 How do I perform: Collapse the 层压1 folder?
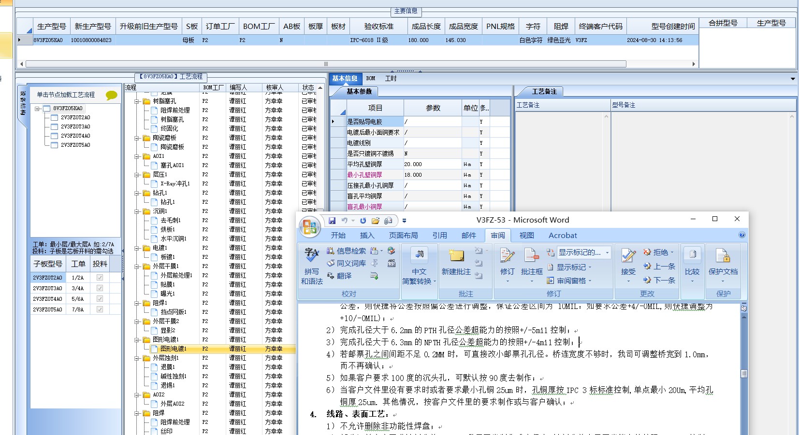137,175
